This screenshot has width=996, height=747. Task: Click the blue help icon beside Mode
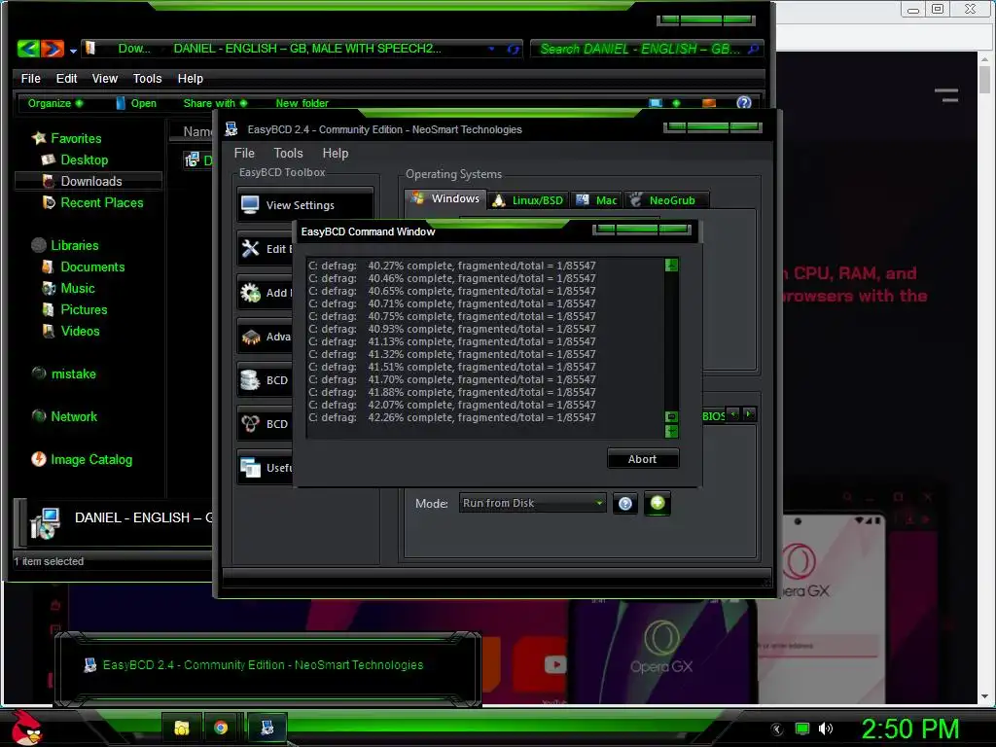click(x=625, y=504)
